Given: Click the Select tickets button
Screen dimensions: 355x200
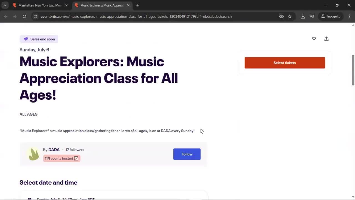Looking at the screenshot, I should 285,63.
